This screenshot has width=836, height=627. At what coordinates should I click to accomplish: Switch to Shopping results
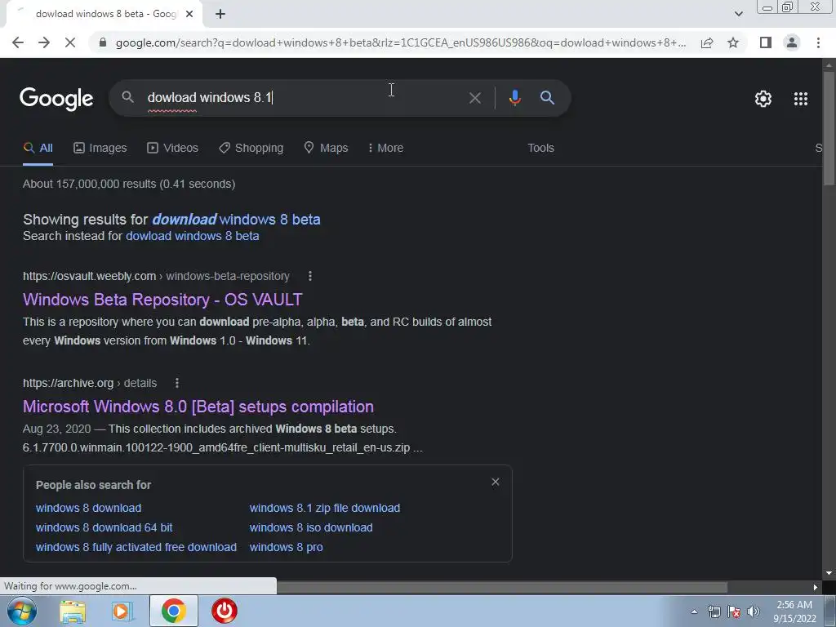point(251,149)
